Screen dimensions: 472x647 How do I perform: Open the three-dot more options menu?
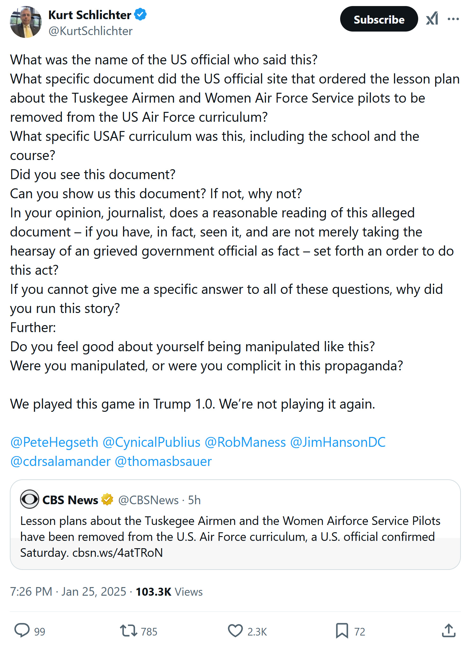point(453,19)
